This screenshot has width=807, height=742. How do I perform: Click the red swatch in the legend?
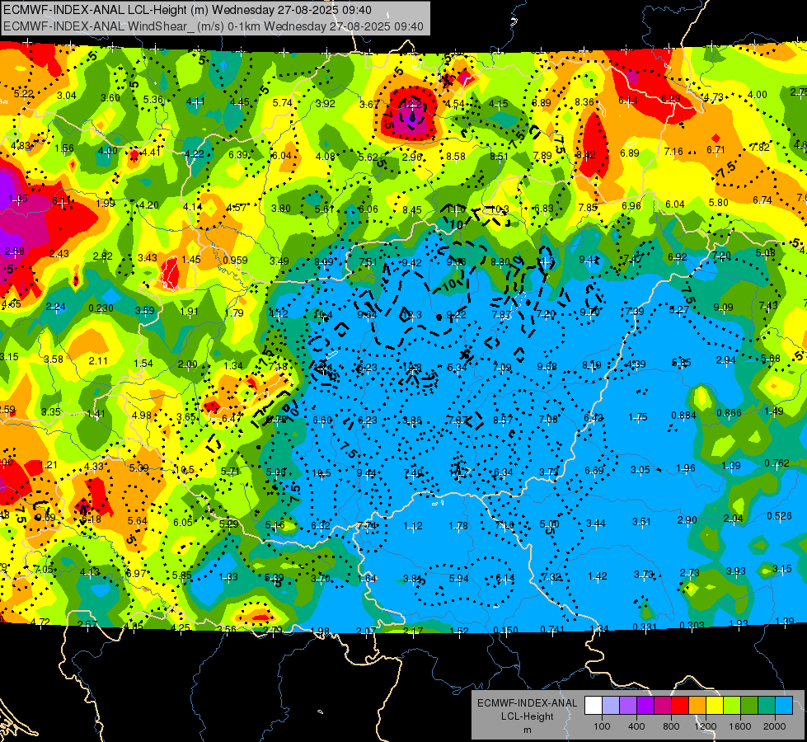[x=680, y=706]
